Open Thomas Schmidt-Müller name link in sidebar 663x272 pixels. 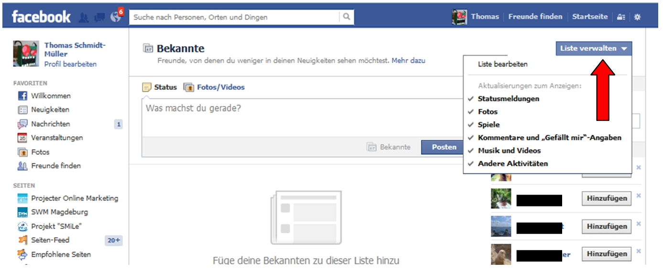point(75,50)
